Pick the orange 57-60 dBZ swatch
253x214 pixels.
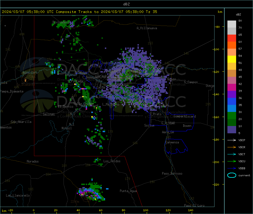pos(232,45)
